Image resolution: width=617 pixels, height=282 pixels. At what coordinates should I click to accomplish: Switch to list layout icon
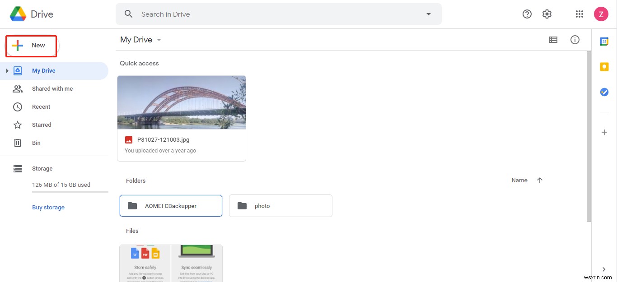pyautogui.click(x=553, y=40)
